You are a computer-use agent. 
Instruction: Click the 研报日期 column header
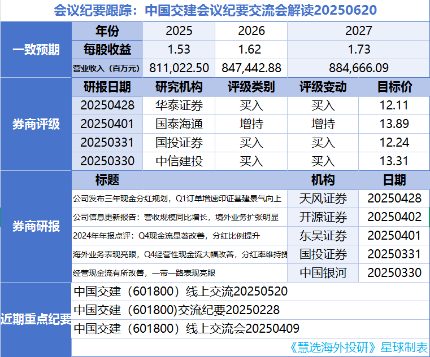pos(107,87)
